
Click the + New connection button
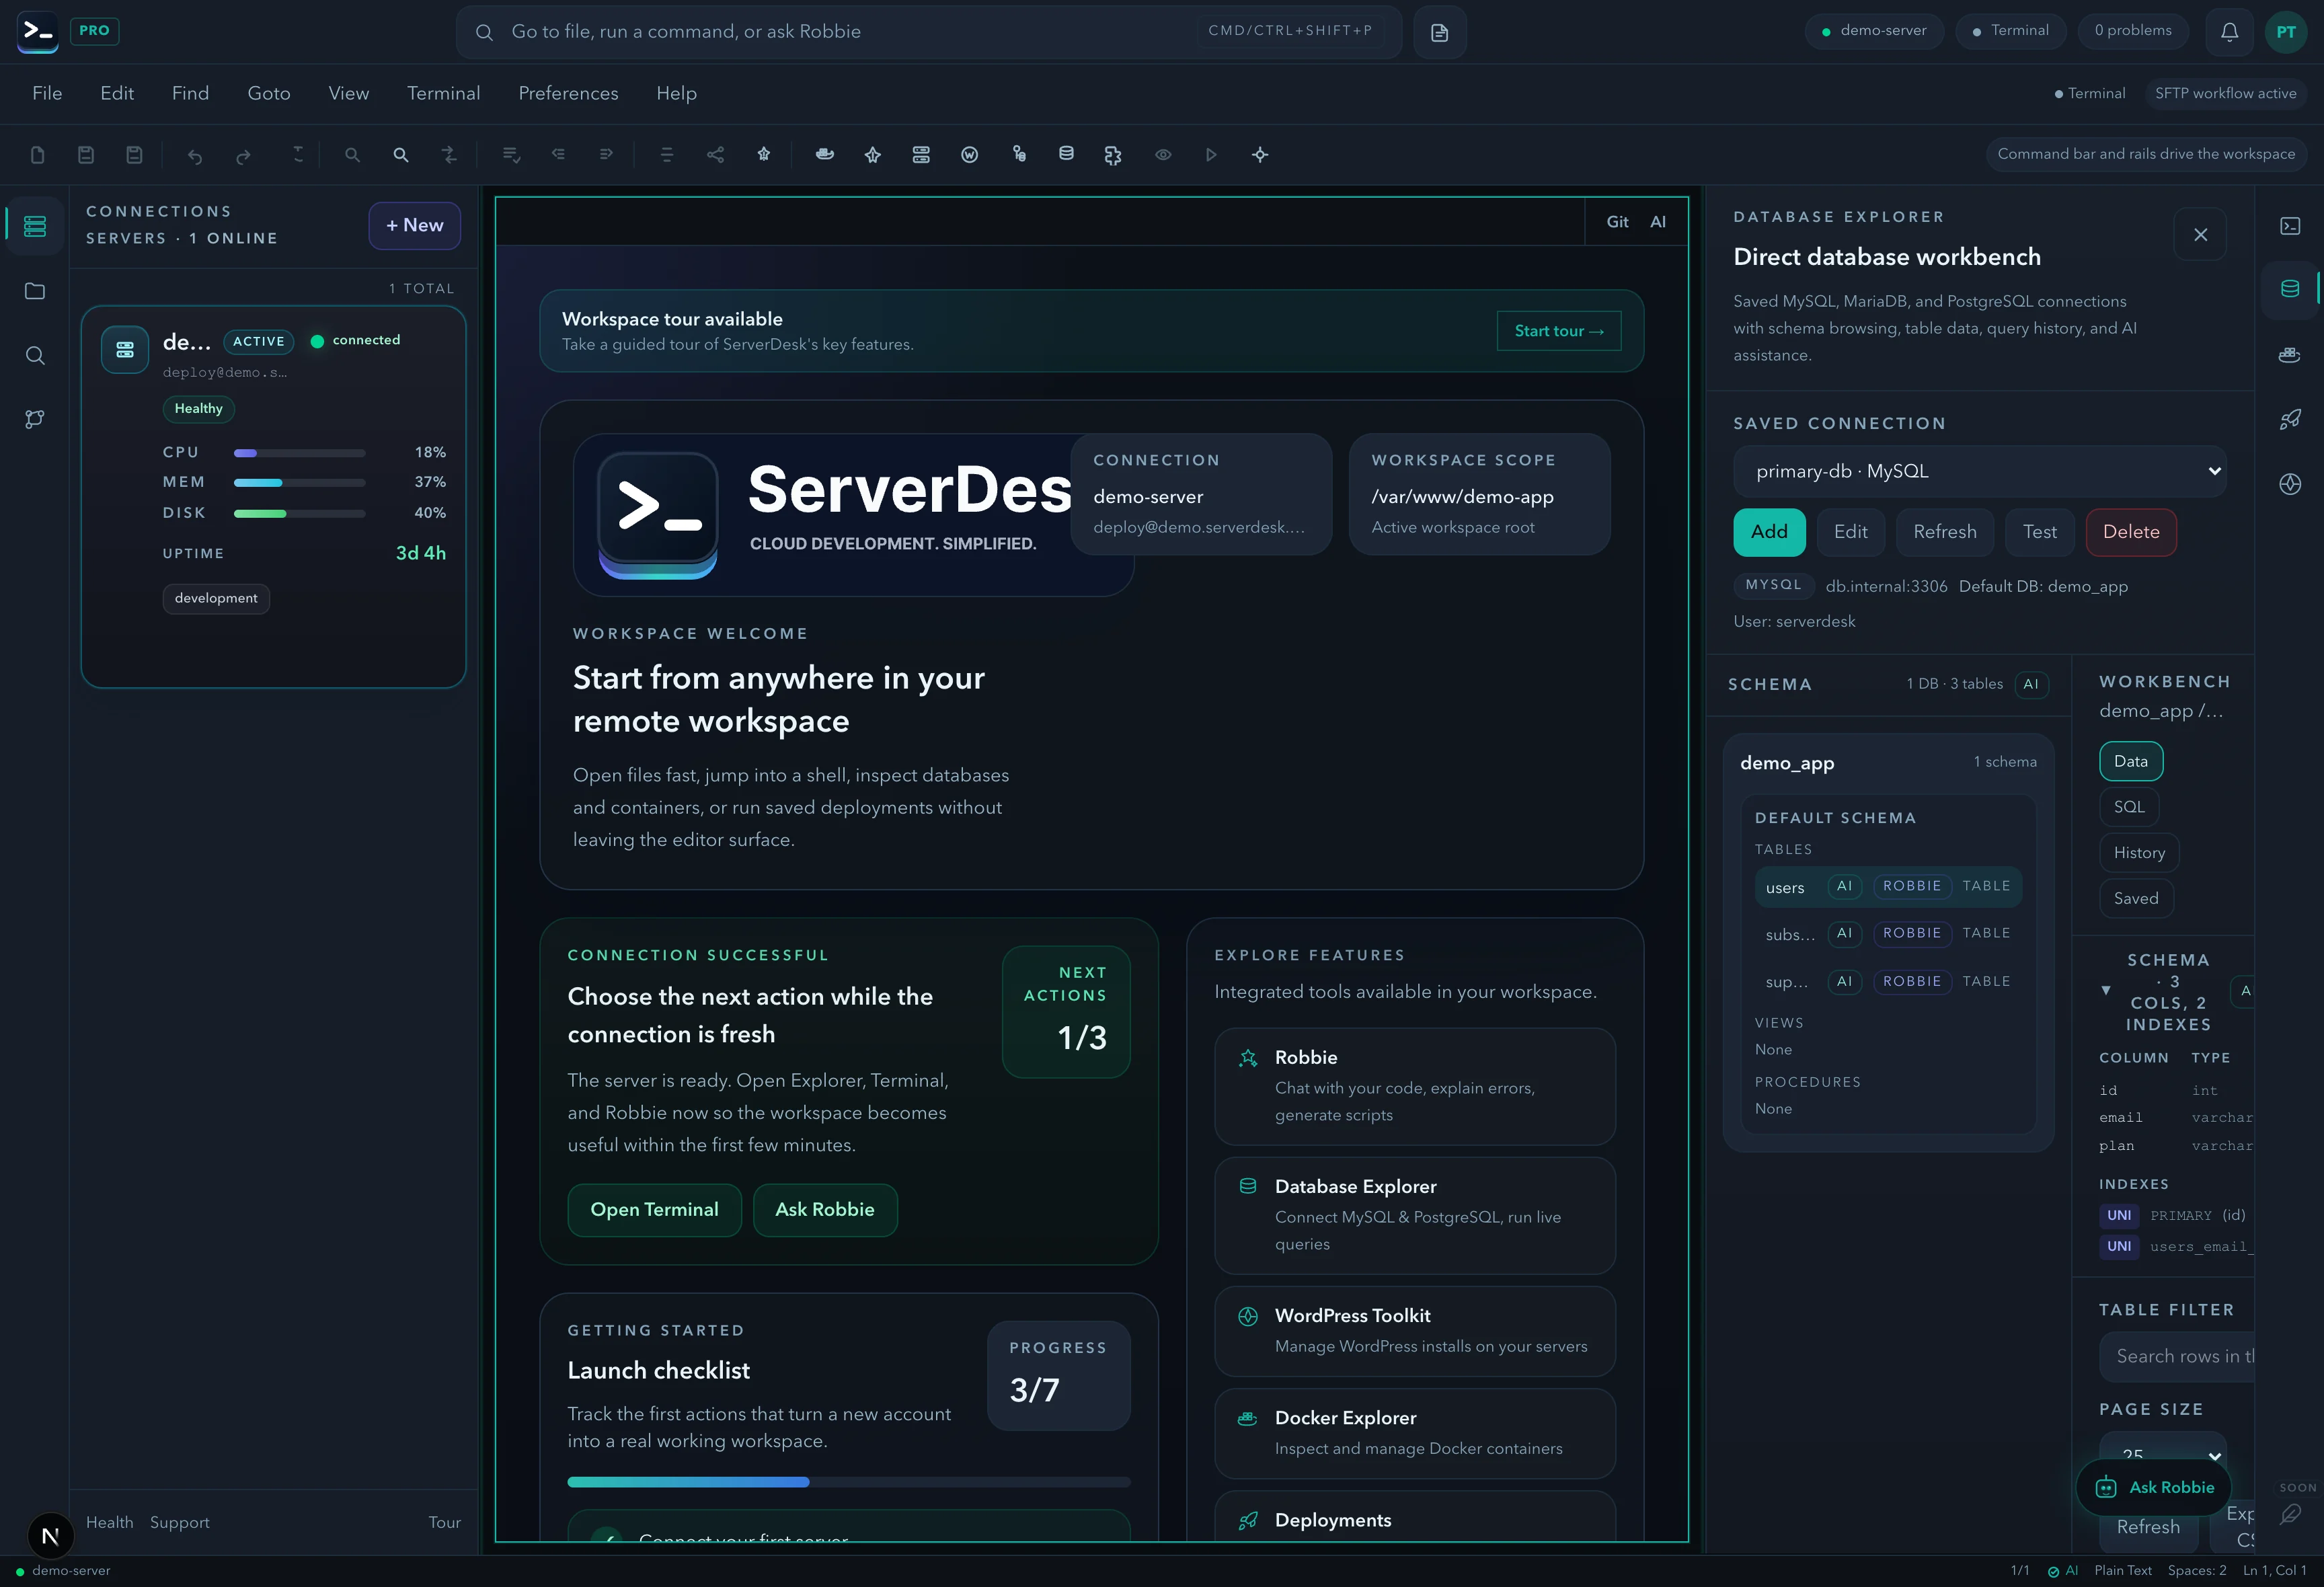click(415, 226)
